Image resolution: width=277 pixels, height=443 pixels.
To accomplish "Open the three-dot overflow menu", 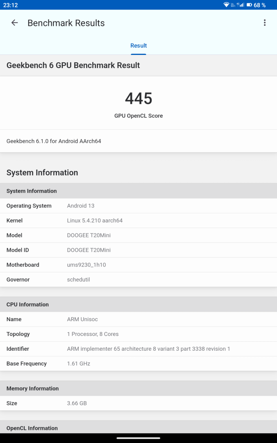I will pos(265,23).
